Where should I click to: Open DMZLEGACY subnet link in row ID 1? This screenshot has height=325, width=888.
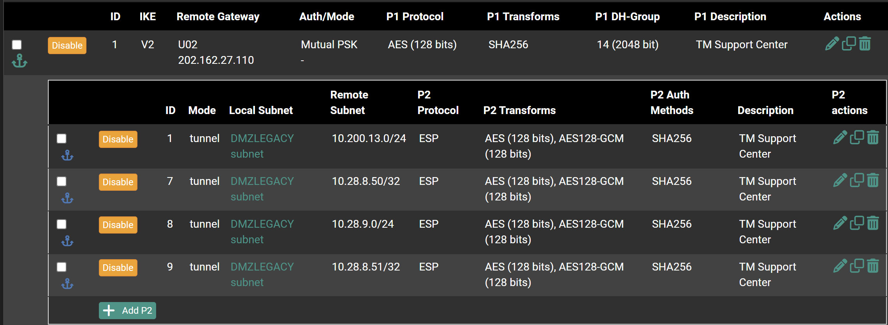coord(262,146)
